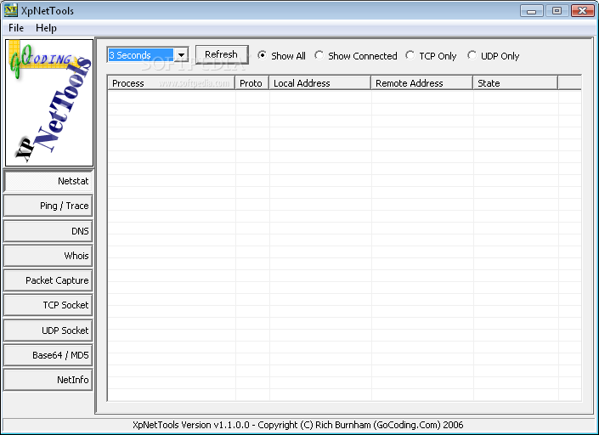Sort by the Process column header
Viewport: 599px width, 435px height.
[x=171, y=83]
